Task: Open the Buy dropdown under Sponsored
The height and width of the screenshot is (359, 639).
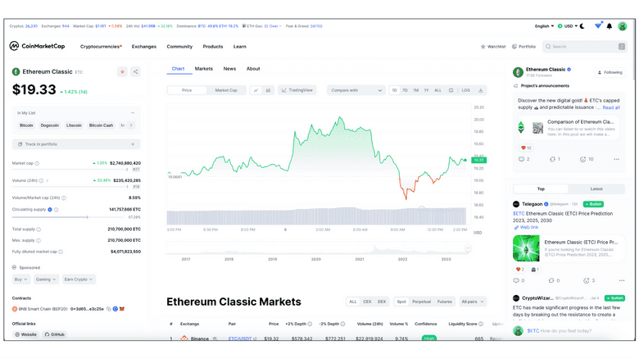Action: [x=20, y=279]
